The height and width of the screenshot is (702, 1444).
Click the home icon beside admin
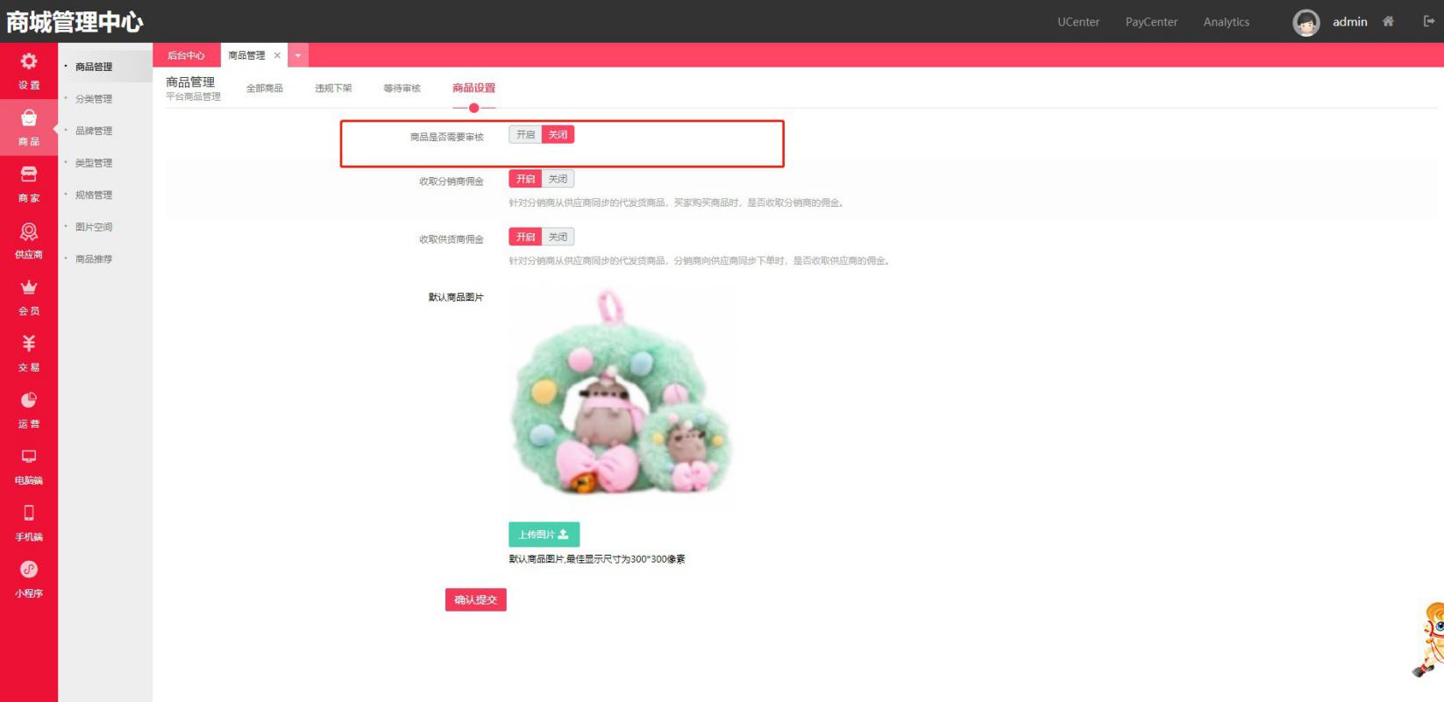point(1388,22)
